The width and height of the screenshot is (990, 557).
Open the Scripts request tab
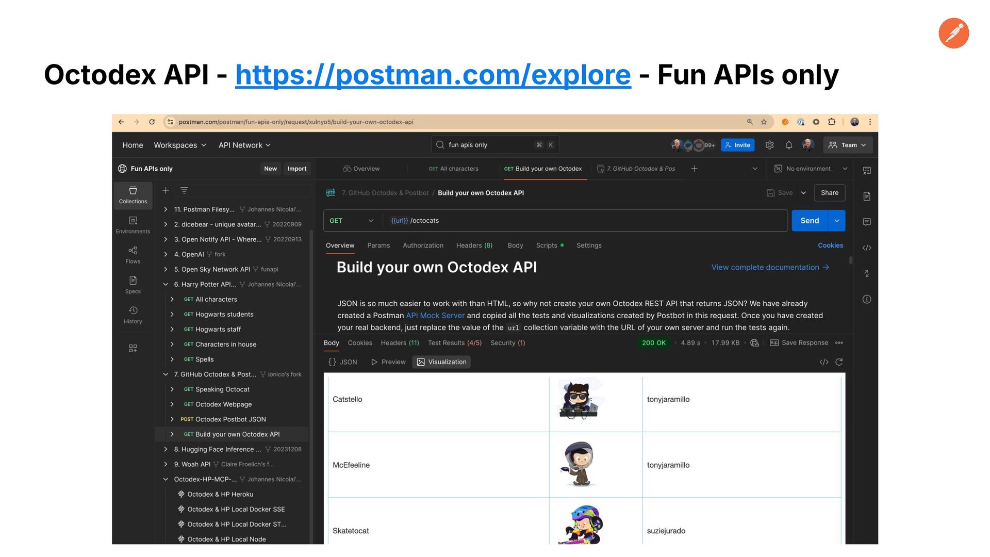click(x=550, y=245)
